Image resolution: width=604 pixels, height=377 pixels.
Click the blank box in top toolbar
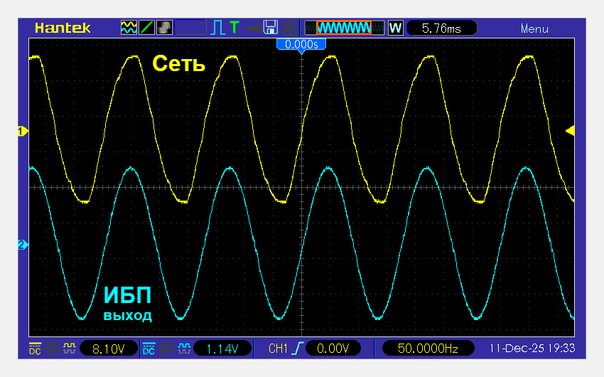pyautogui.click(x=190, y=28)
